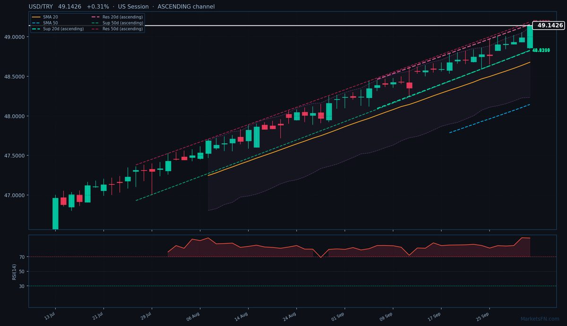
Task: Click the 49.0000 price axis label
Action: point(15,37)
